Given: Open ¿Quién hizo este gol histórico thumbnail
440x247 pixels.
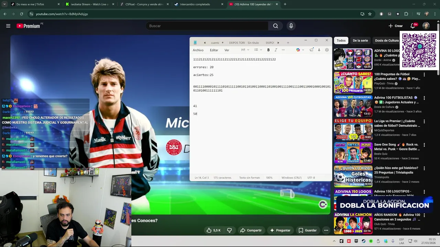Looking at the screenshot, I should [x=353, y=176].
